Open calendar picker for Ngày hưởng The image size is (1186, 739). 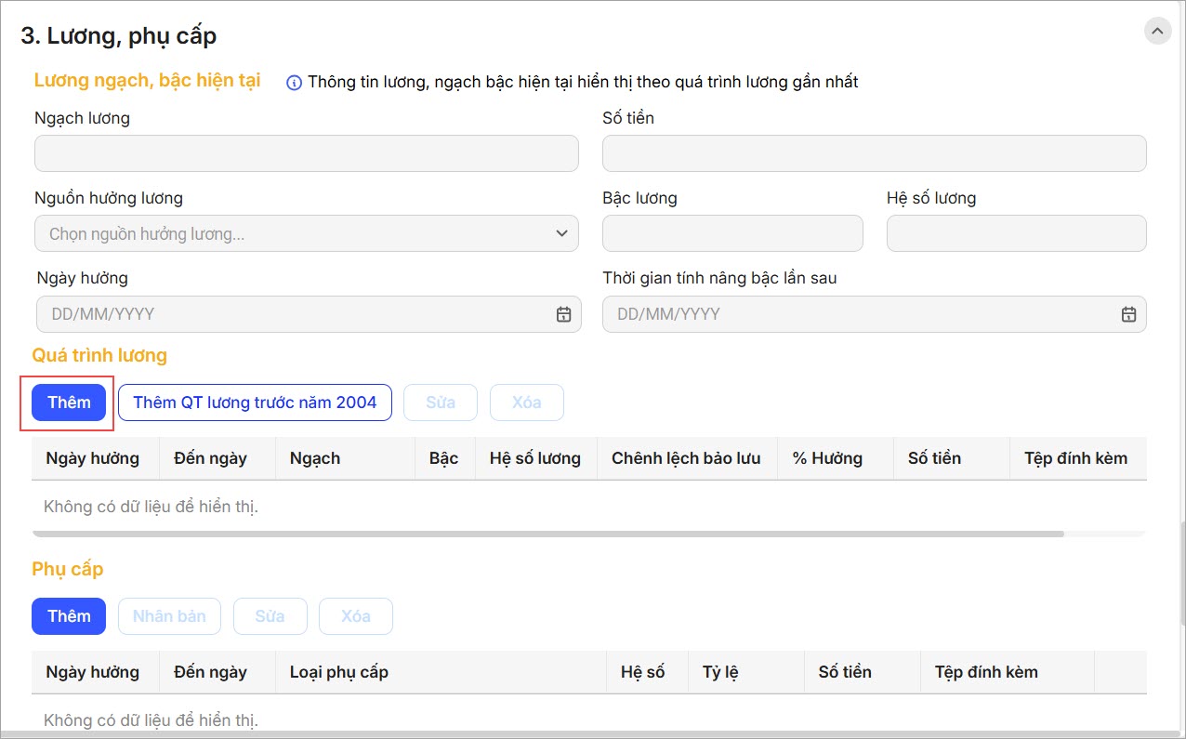(563, 314)
